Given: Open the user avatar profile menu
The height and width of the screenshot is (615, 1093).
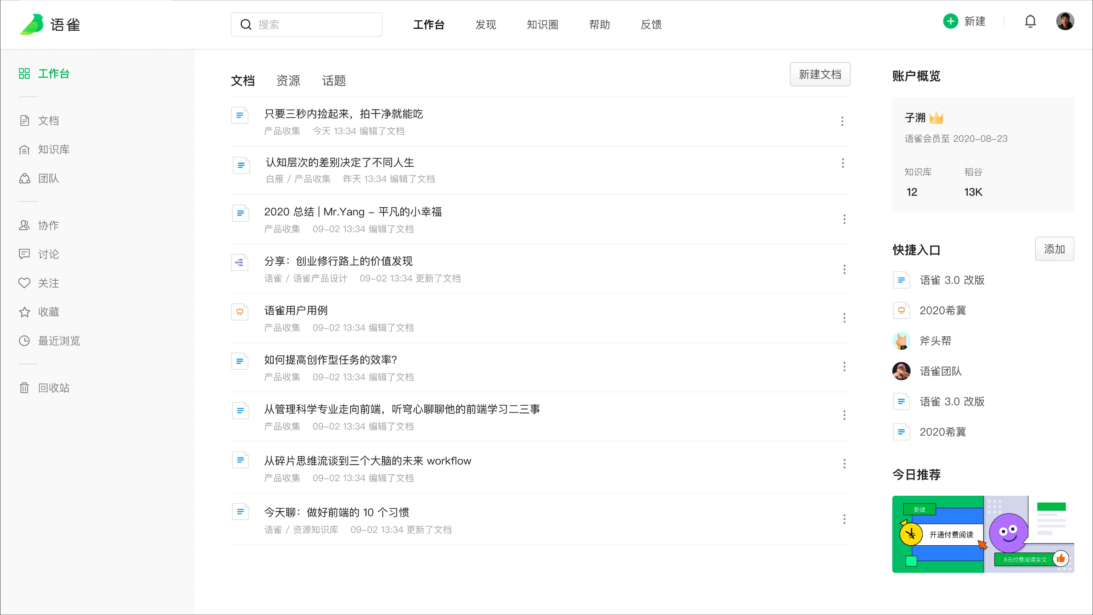Looking at the screenshot, I should pos(1065,22).
